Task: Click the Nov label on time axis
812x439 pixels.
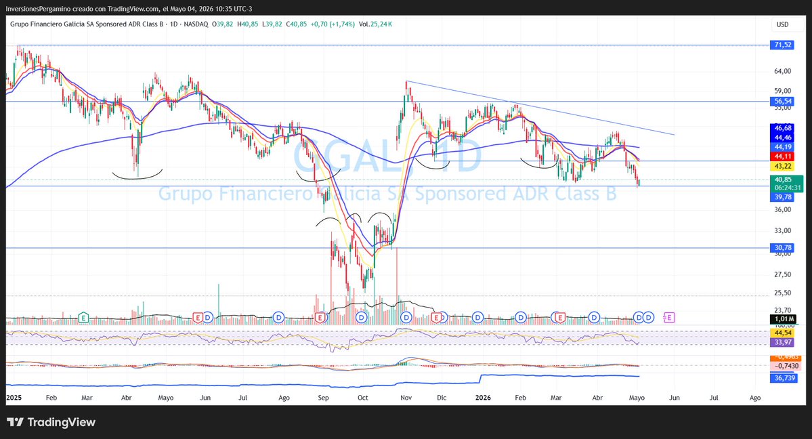Action: [406, 398]
